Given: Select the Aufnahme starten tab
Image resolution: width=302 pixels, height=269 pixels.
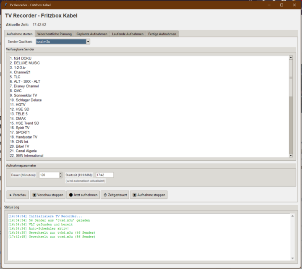Looking at the screenshot, I should (x=19, y=34).
